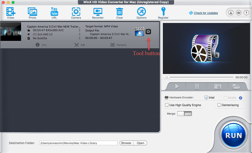Open the Edit scissors tool
Viewport: 252px width, 153px height.
[79, 45]
